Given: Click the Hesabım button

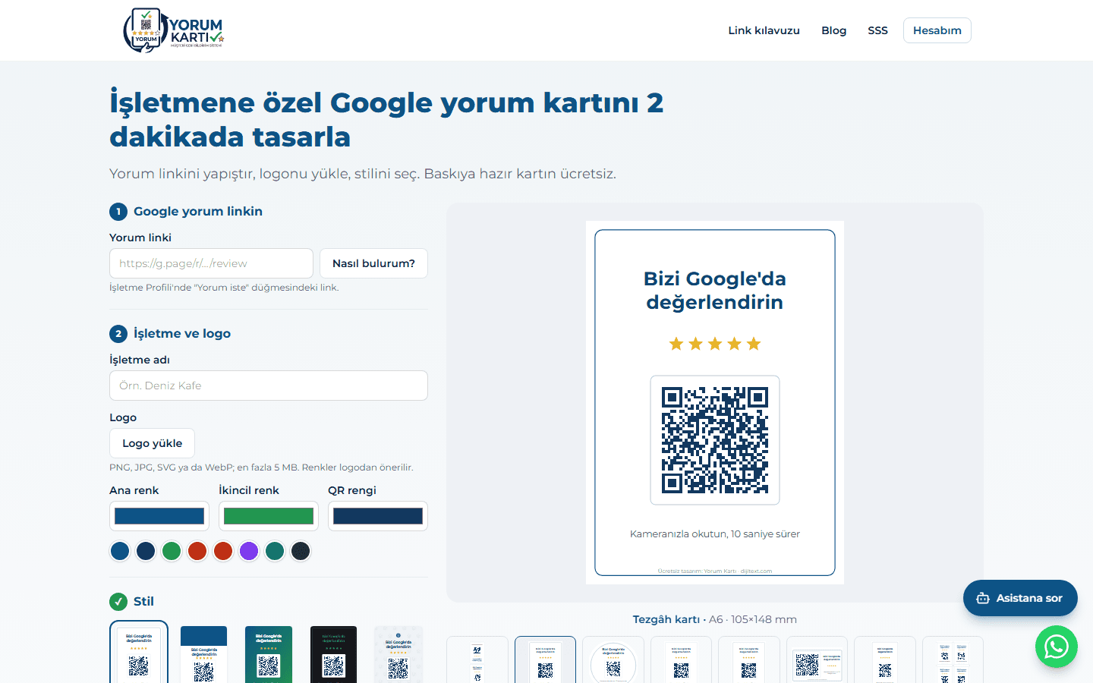Looking at the screenshot, I should 937,30.
